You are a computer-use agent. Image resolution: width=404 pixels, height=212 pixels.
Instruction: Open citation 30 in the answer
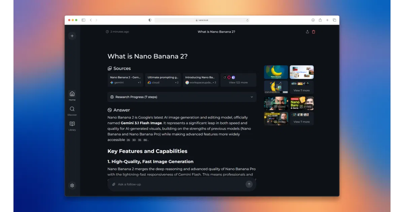coord(134,140)
